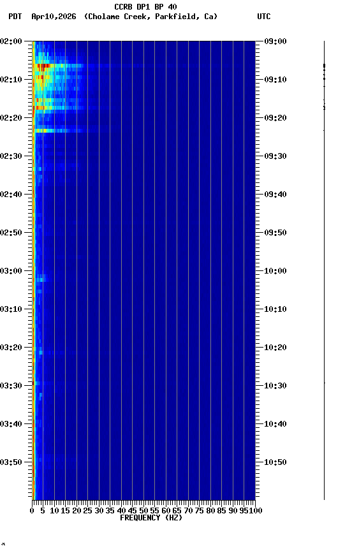The image size is (352, 551).
Task: Click the 'FREQUENCY (HZ)' axis title
Action: [x=151, y=518]
